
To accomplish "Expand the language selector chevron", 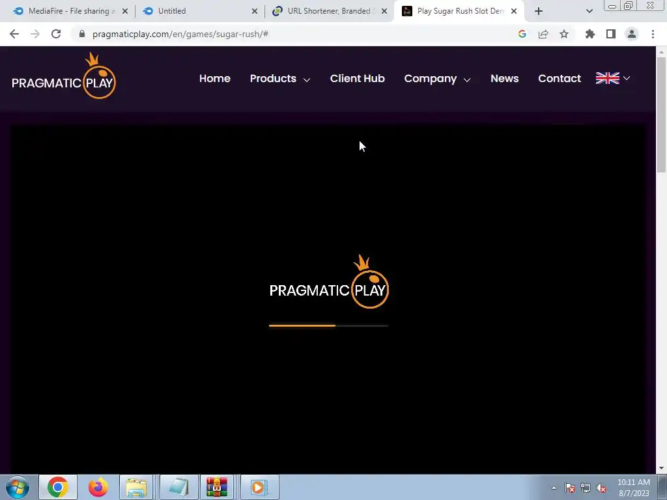I will pyautogui.click(x=627, y=78).
